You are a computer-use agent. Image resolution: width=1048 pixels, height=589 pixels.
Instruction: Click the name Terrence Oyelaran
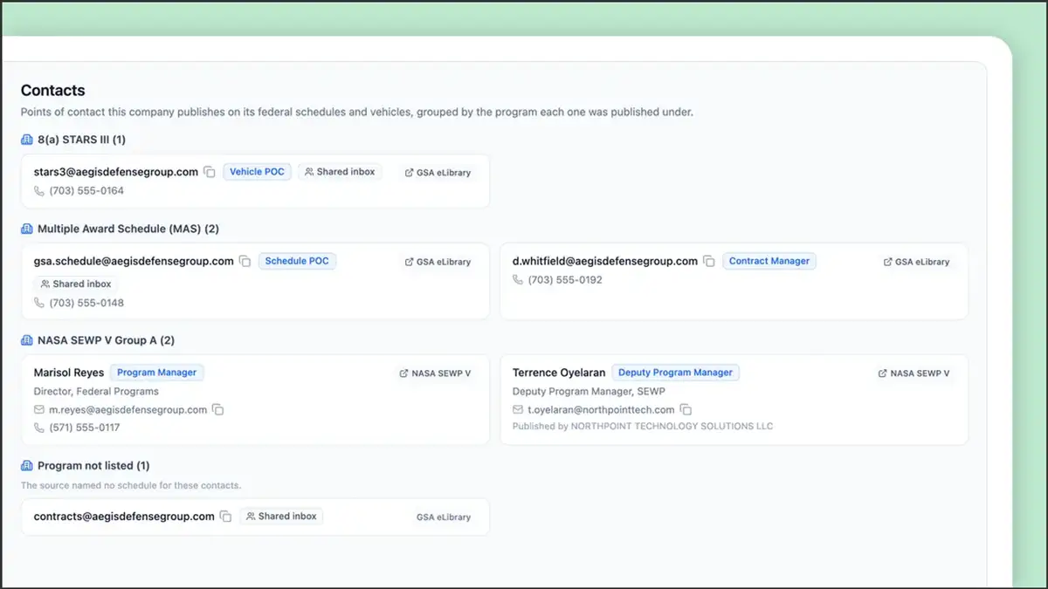pyautogui.click(x=559, y=373)
